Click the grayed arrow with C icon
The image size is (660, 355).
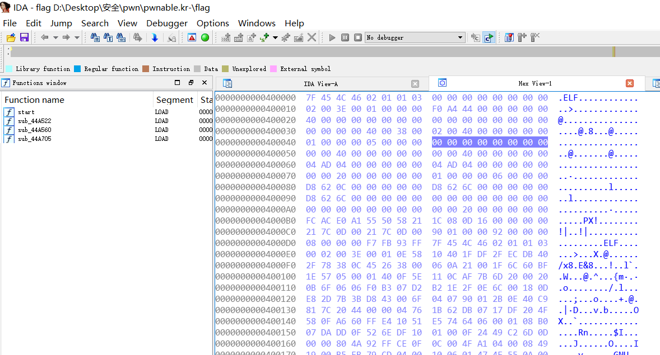coord(476,37)
